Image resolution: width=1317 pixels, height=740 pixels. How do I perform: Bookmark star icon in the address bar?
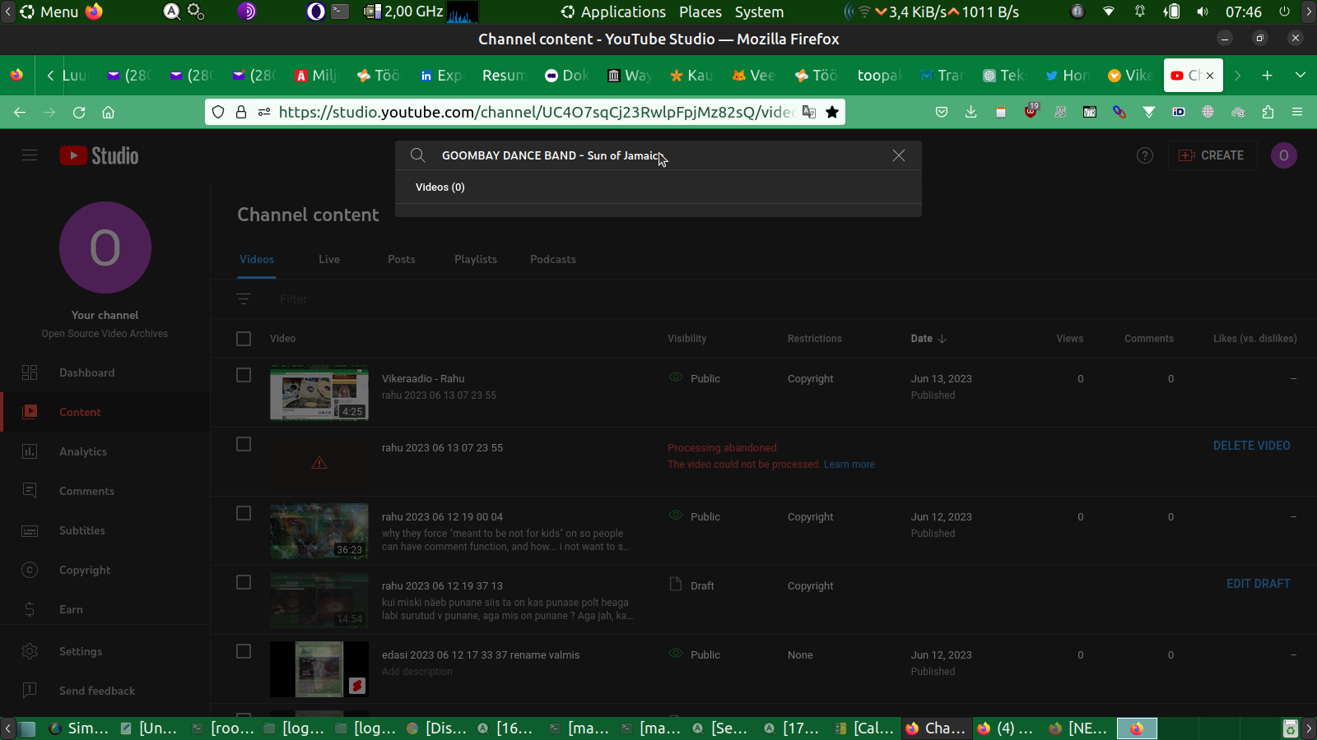pos(832,112)
